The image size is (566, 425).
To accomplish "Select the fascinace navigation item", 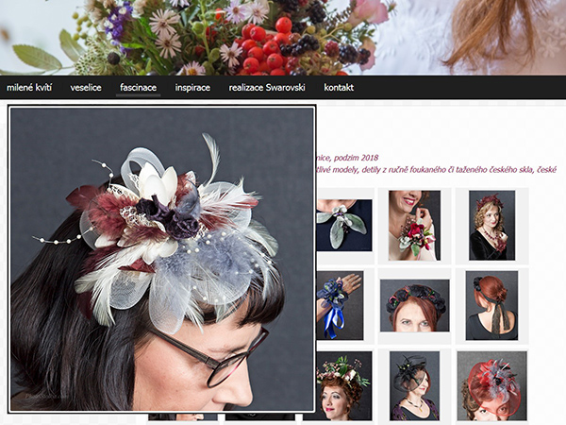I will coord(139,88).
